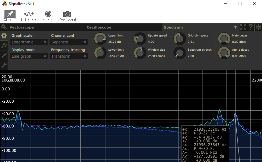Open help via the question mark icon

click(251, 27)
